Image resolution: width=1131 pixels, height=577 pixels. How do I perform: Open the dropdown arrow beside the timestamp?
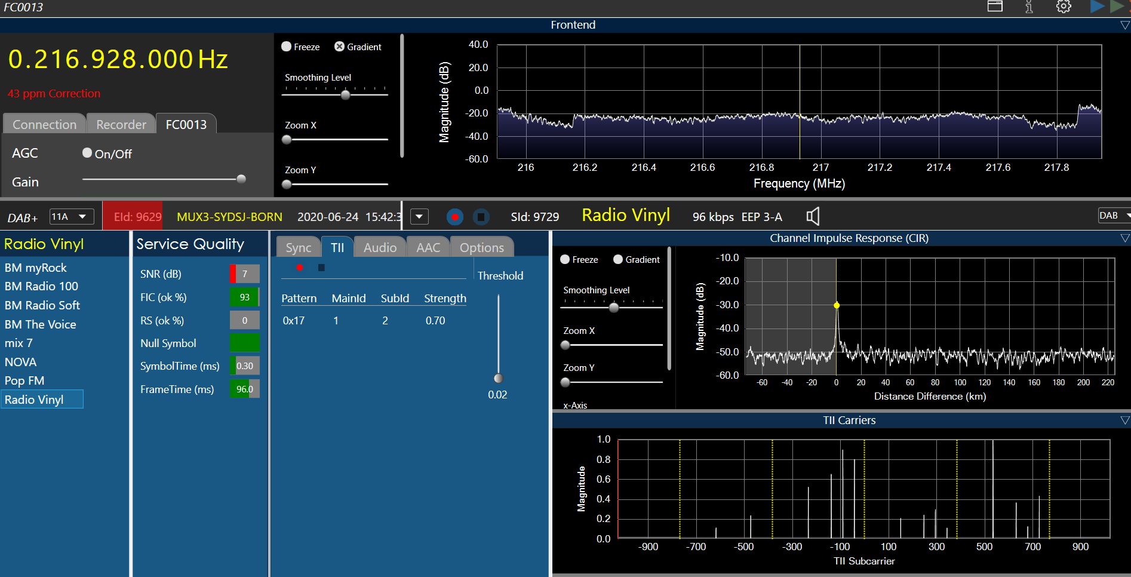[x=420, y=217]
